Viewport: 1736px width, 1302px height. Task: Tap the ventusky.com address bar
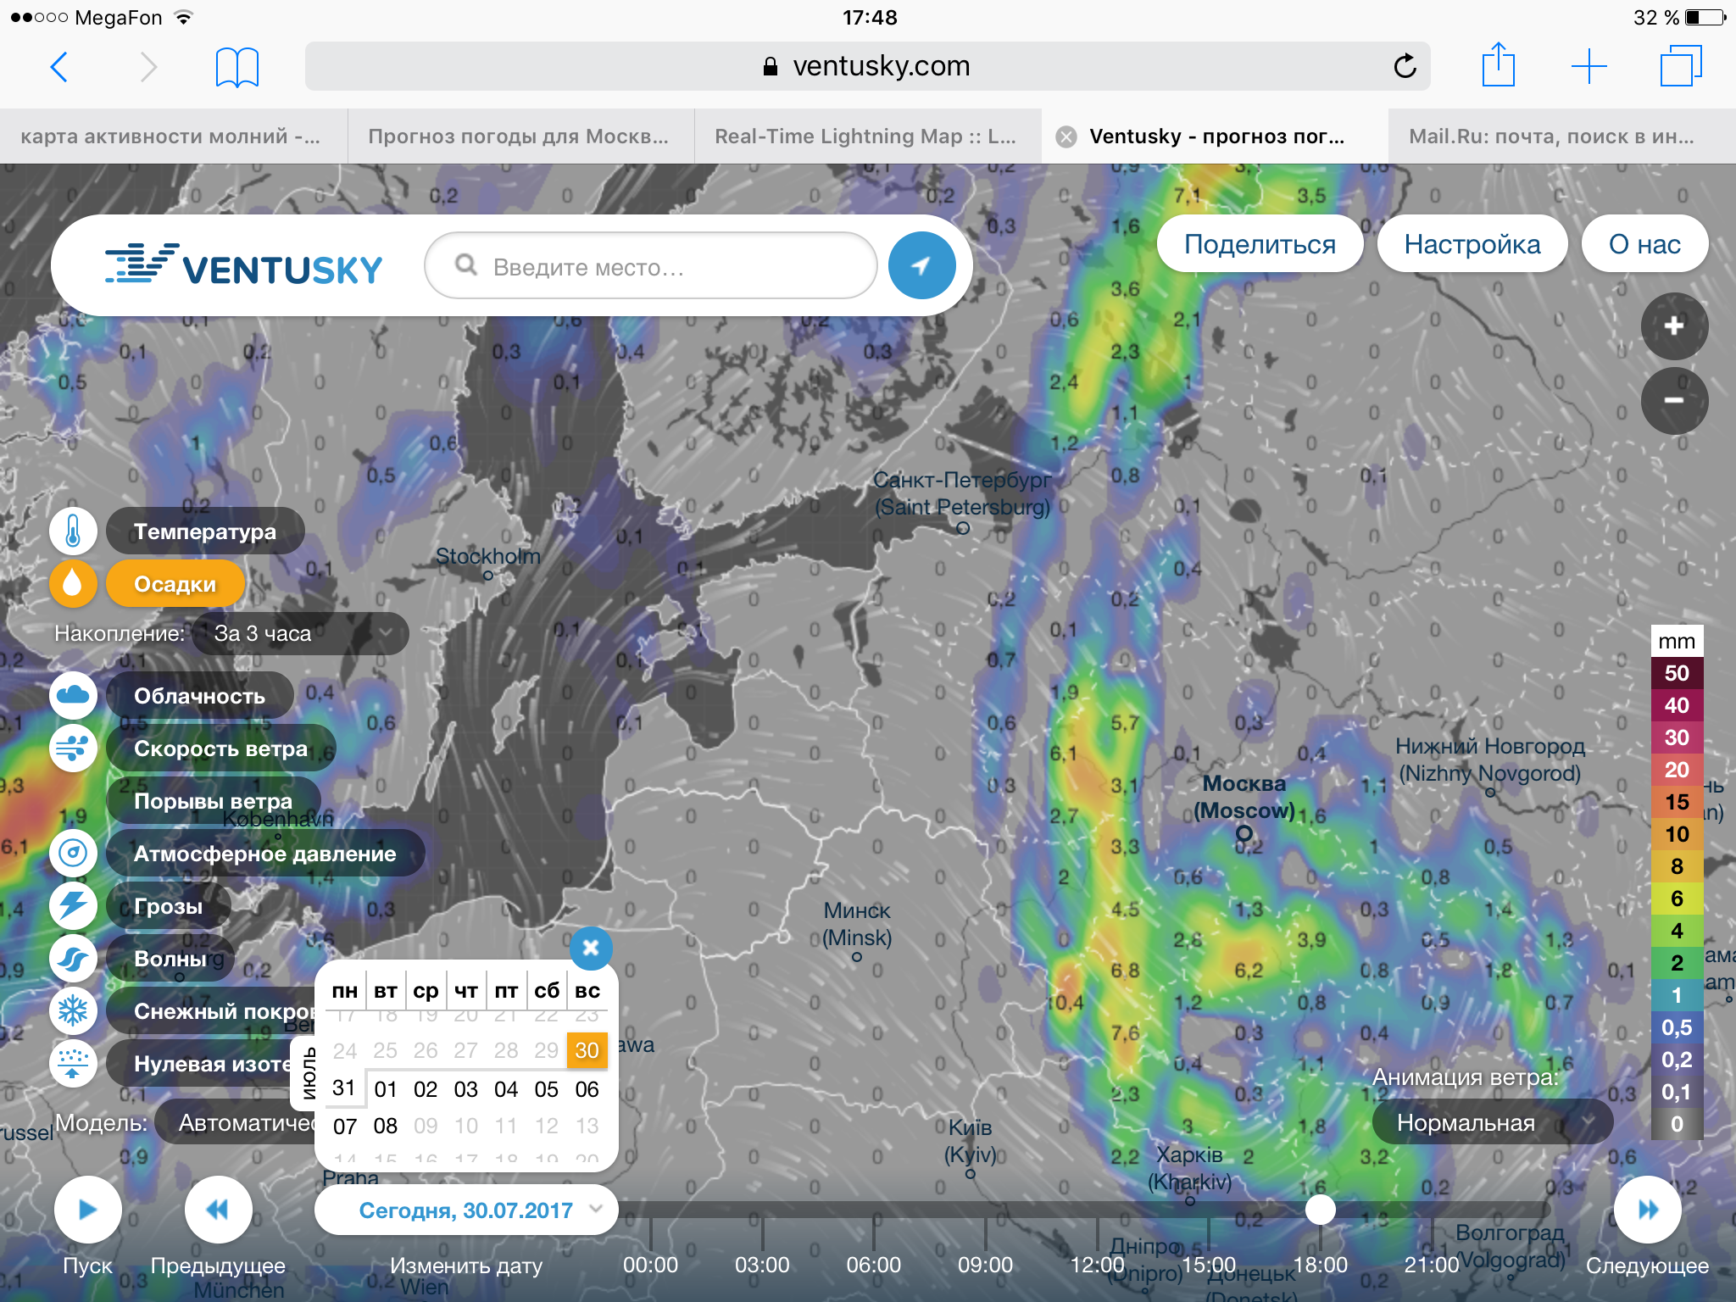point(867,66)
